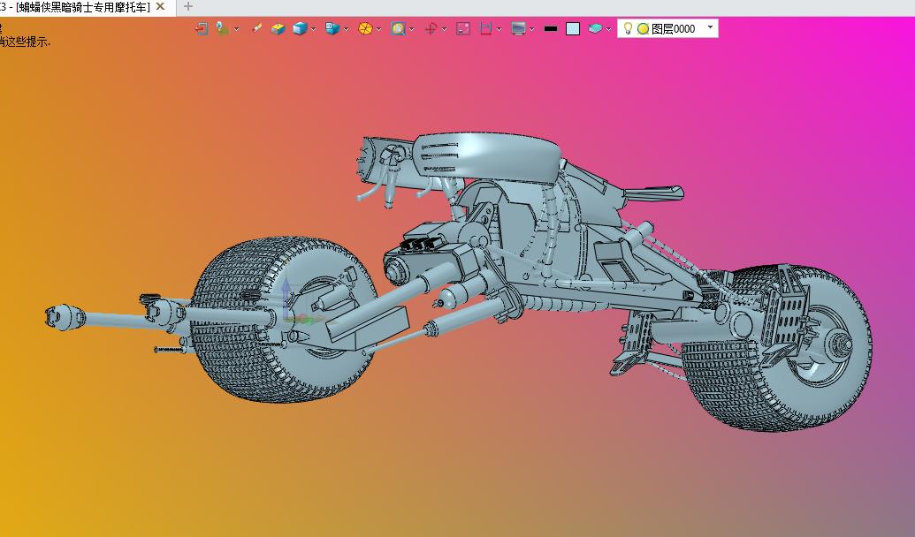Click the blue shaded cube display icon
The height and width of the screenshot is (537, 915).
click(x=300, y=28)
